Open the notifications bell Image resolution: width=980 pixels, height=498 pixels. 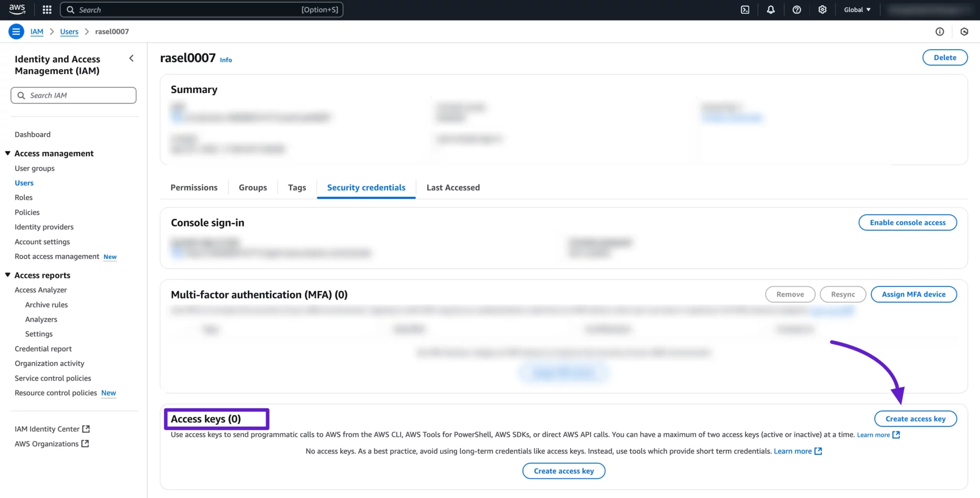770,10
